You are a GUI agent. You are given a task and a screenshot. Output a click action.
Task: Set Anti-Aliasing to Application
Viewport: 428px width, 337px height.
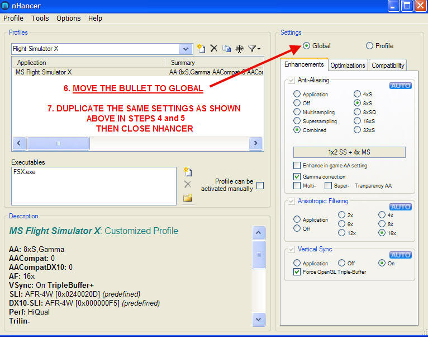click(x=297, y=94)
